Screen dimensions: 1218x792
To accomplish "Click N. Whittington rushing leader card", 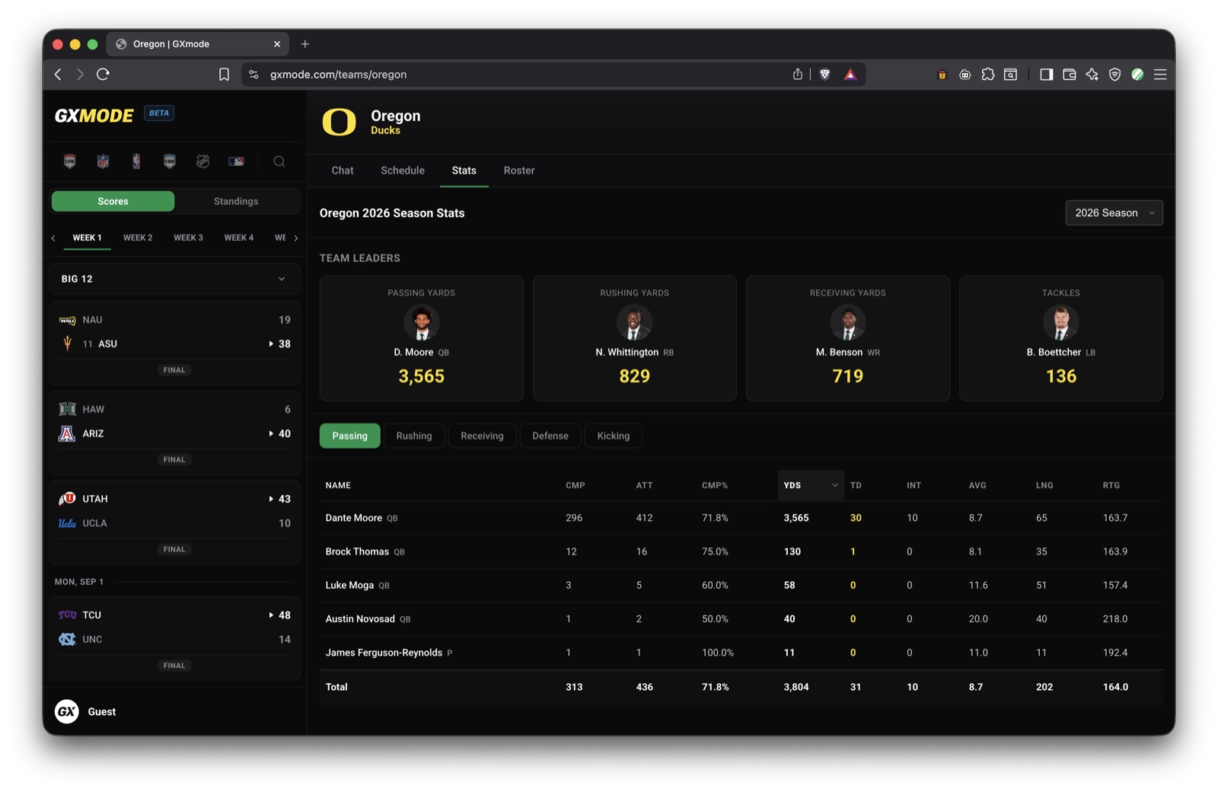I will point(634,338).
